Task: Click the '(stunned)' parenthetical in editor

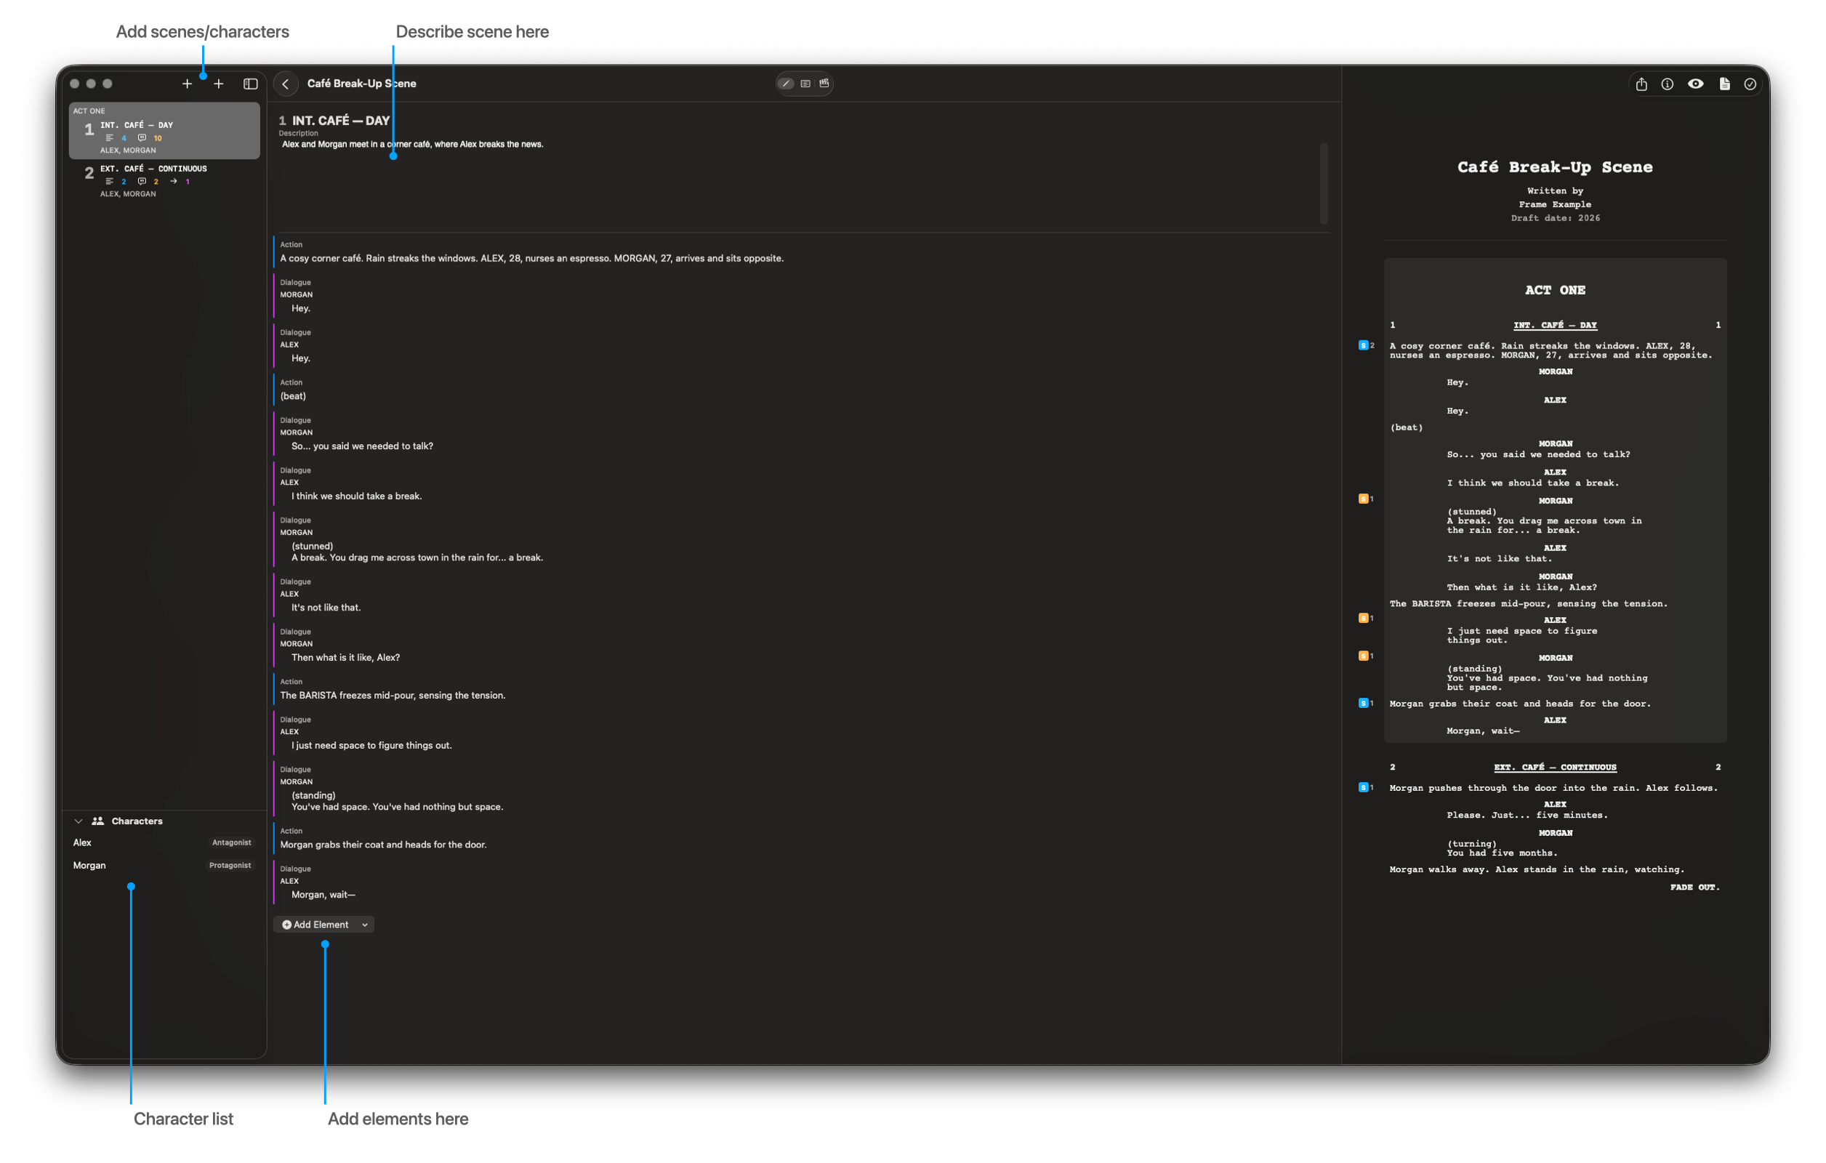Action: pyautogui.click(x=313, y=546)
